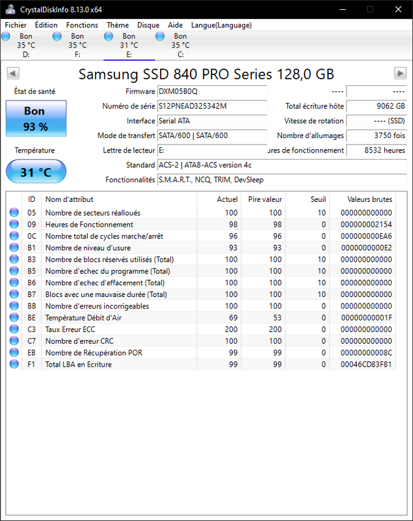Open the Aide menu
Image resolution: width=413 pixels, height=521 pixels.
pos(175,25)
